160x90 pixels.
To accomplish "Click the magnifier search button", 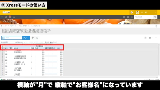I will (155, 17).
